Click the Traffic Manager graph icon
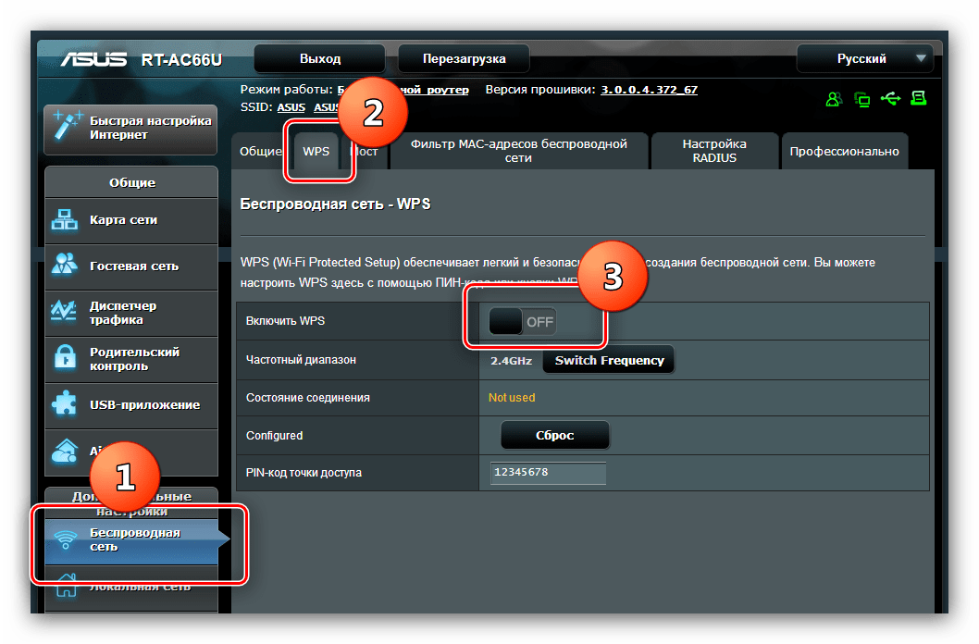Screen dimensions: 979x644 coord(65,313)
